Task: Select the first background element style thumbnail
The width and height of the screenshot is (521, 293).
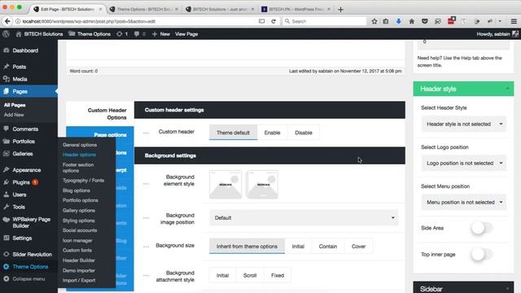Action: [225, 185]
